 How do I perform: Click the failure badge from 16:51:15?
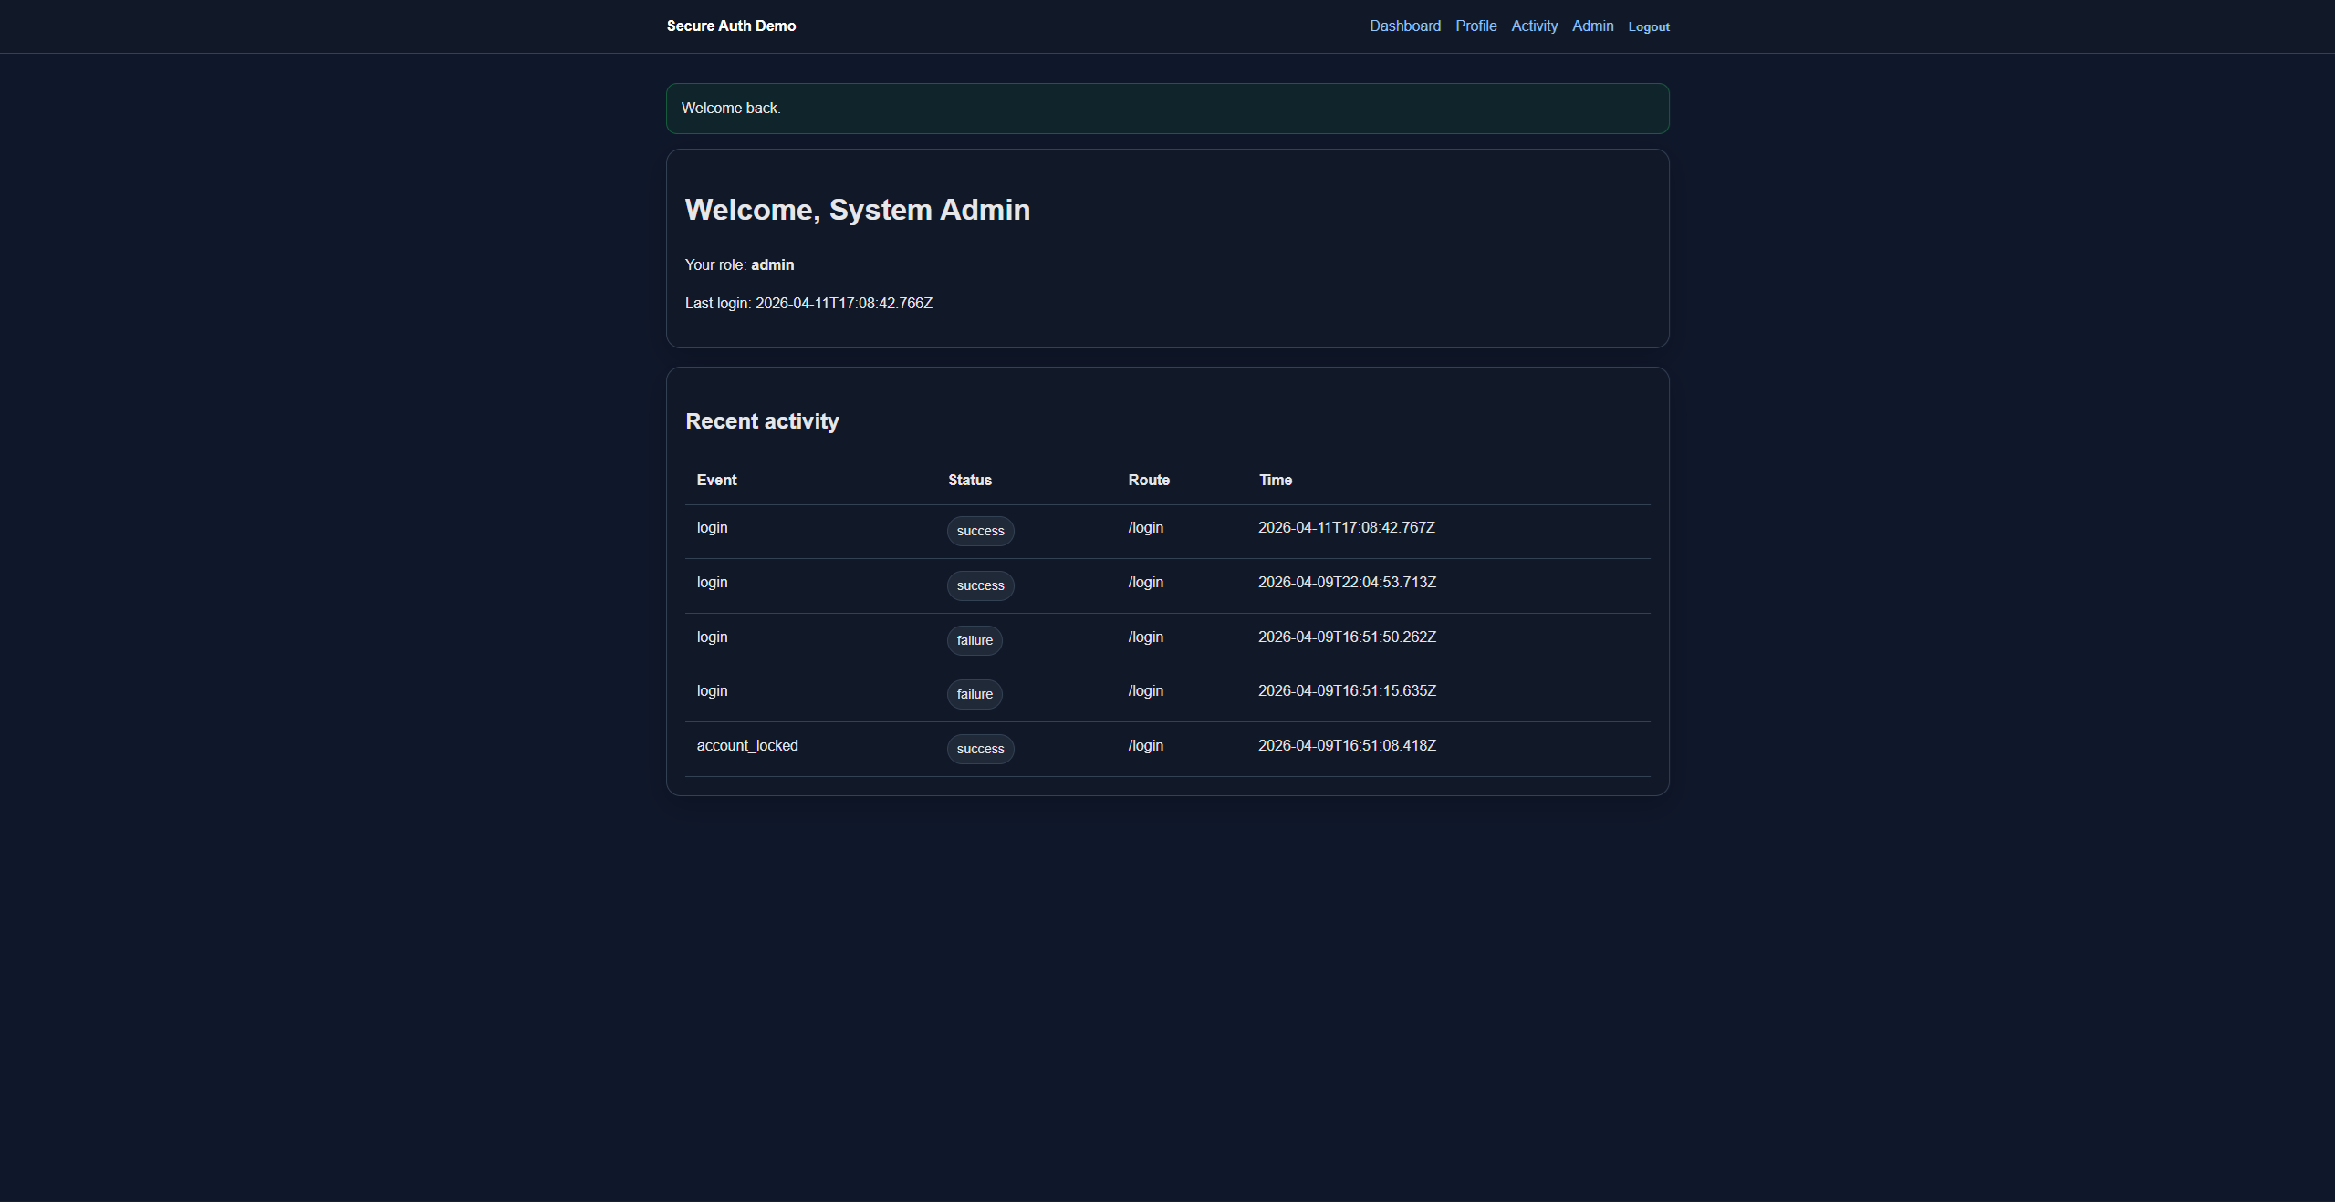click(x=974, y=694)
